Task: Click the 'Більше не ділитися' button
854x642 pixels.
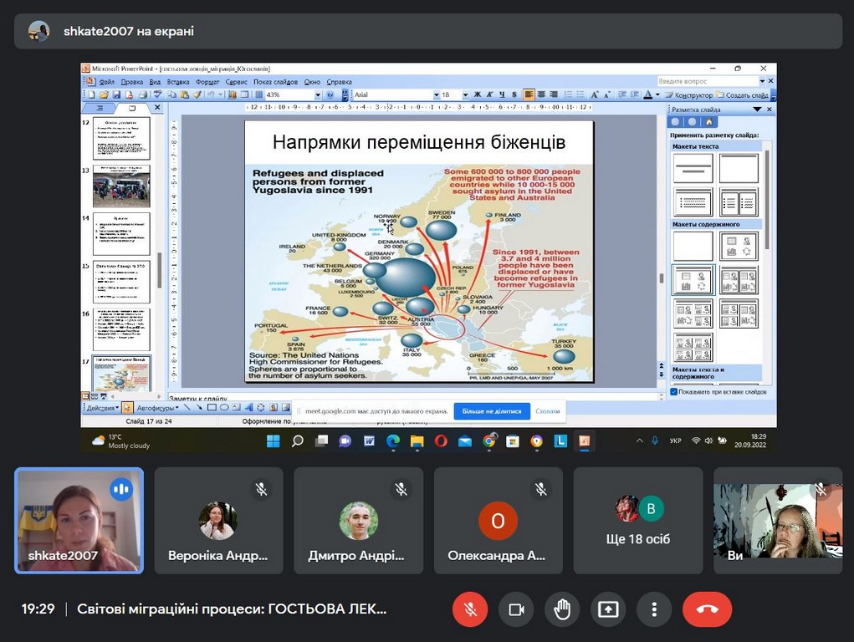Action: click(x=492, y=411)
